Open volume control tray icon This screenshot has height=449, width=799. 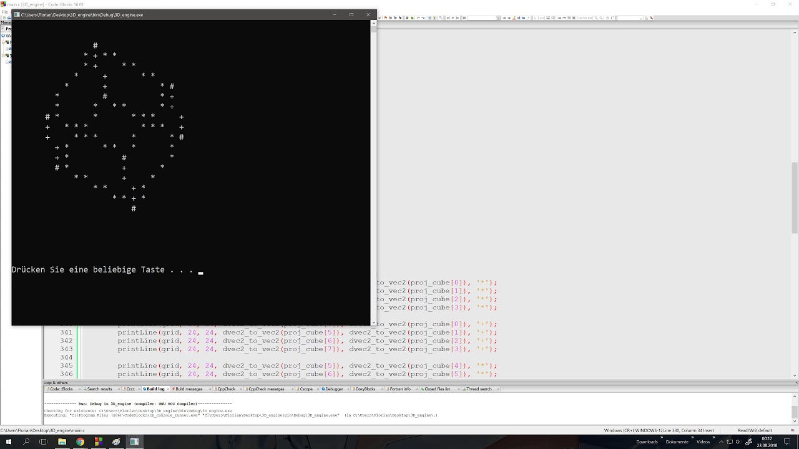point(738,442)
